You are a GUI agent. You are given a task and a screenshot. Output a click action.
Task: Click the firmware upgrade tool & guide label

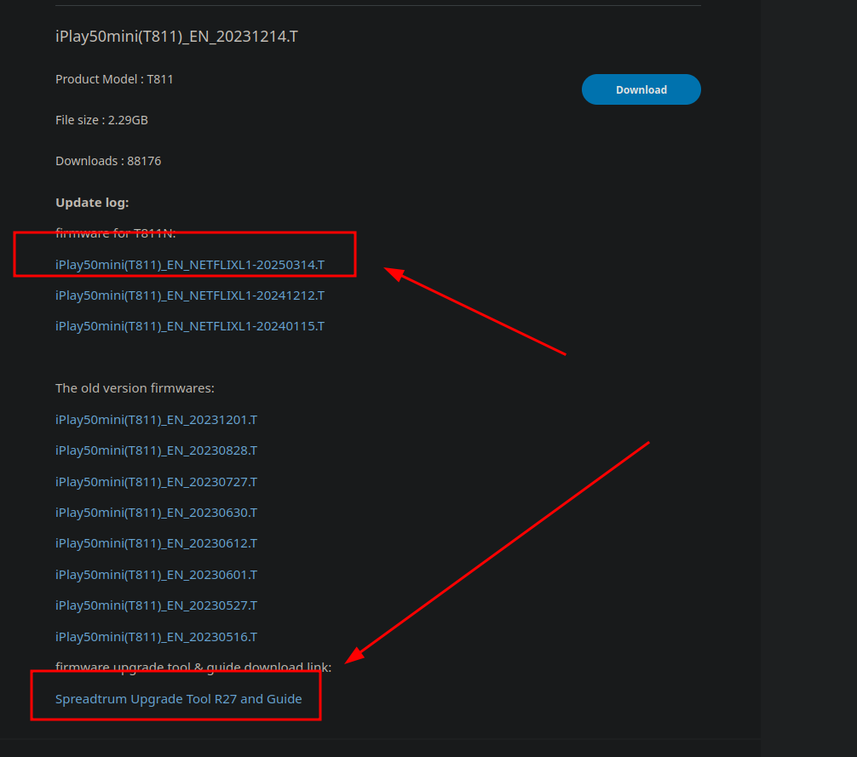[193, 667]
